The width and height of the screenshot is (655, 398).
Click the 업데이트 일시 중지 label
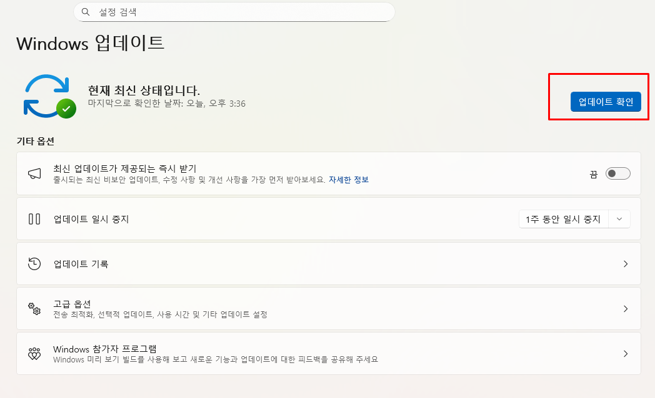click(x=91, y=219)
